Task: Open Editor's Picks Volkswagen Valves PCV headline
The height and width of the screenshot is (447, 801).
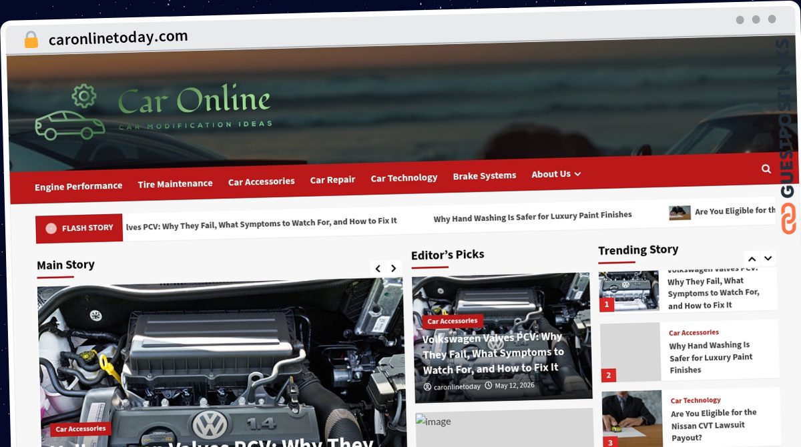Action: [x=493, y=352]
